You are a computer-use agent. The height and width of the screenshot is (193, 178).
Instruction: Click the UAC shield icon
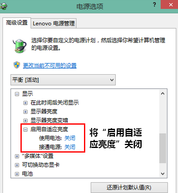coord(17,65)
